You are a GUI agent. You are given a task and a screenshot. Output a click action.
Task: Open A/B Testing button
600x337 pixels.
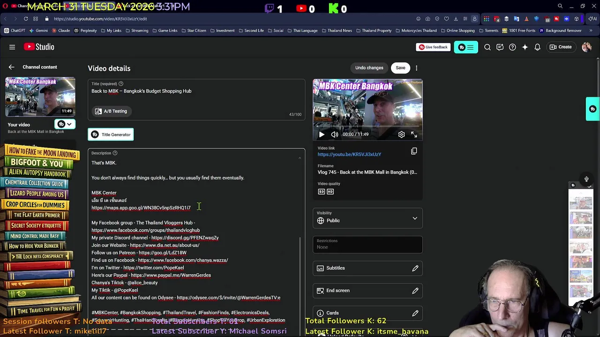tap(111, 111)
